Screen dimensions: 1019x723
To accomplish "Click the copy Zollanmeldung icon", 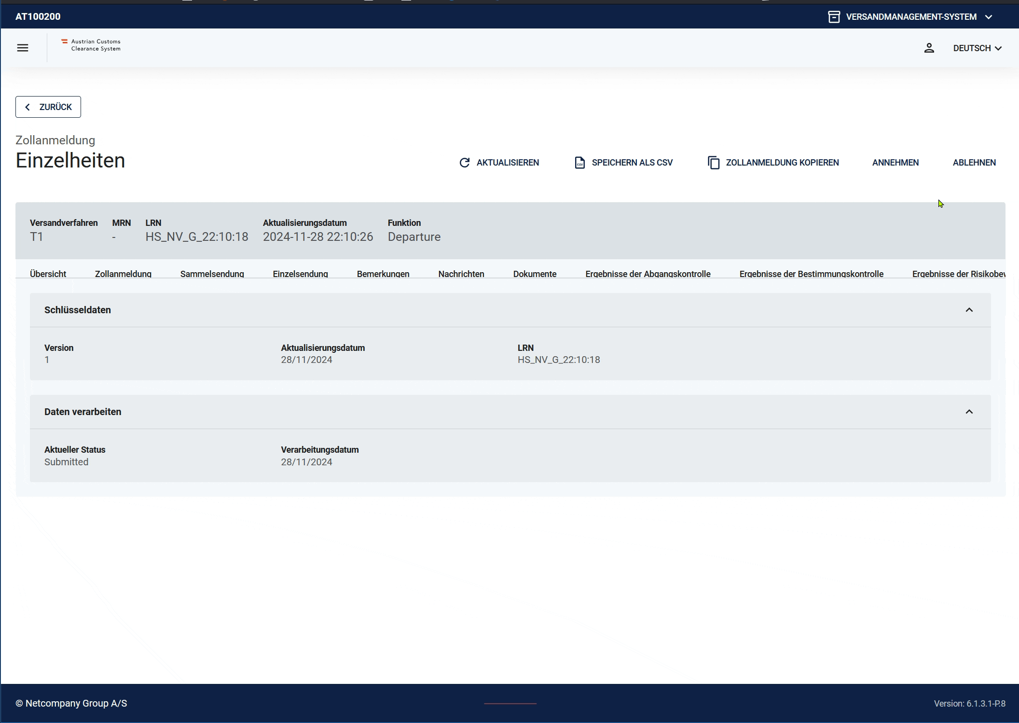I will click(x=713, y=163).
